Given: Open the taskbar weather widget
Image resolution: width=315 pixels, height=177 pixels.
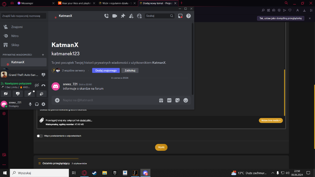Looking at the screenshot, I should pos(249,173).
